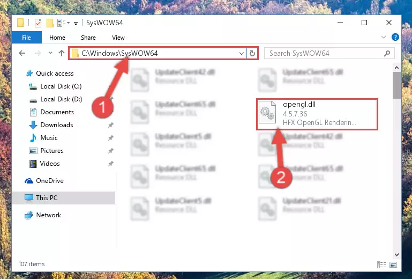Screen dimensions: 412x279
Task: Select Quick access in navigation pane
Action: coord(50,73)
